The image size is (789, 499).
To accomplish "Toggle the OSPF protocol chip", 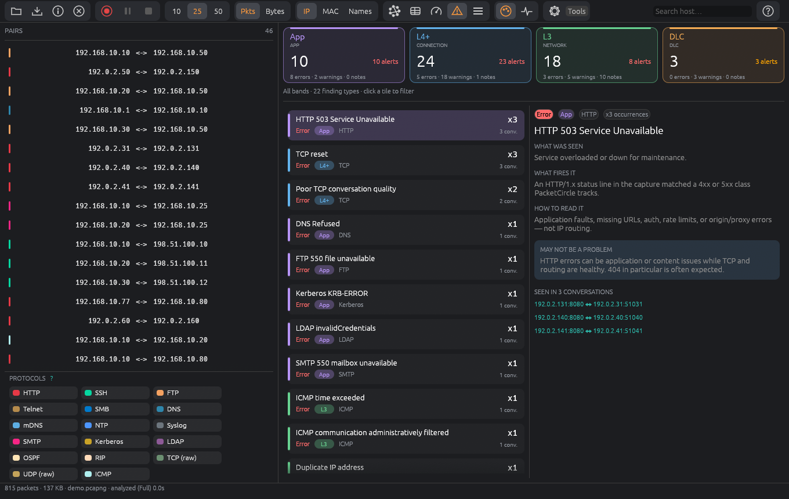I will (44, 458).
